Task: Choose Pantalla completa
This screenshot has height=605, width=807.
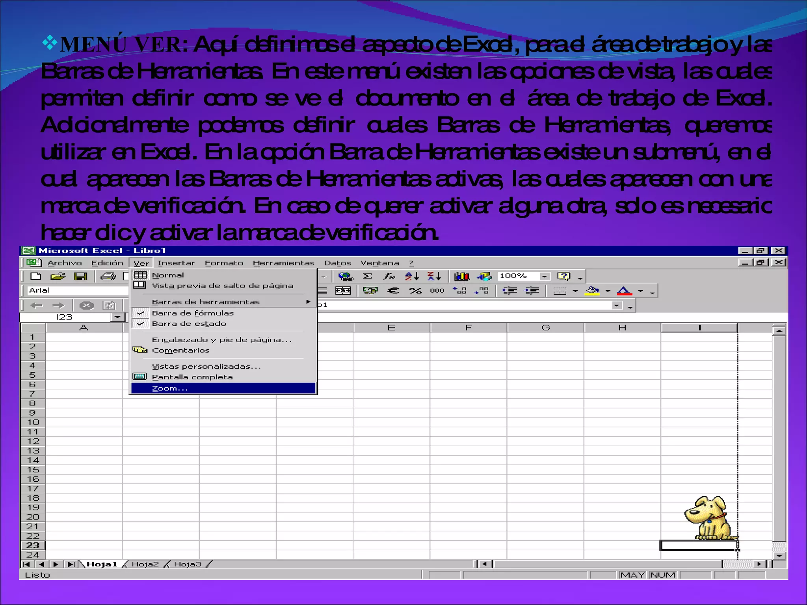Action: coord(223,377)
